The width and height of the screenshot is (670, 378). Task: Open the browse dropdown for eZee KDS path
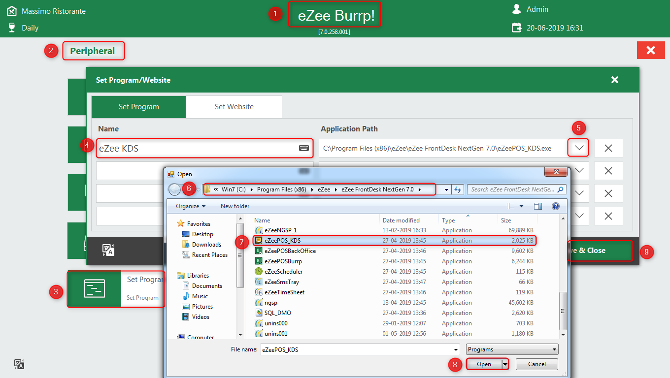coord(579,148)
